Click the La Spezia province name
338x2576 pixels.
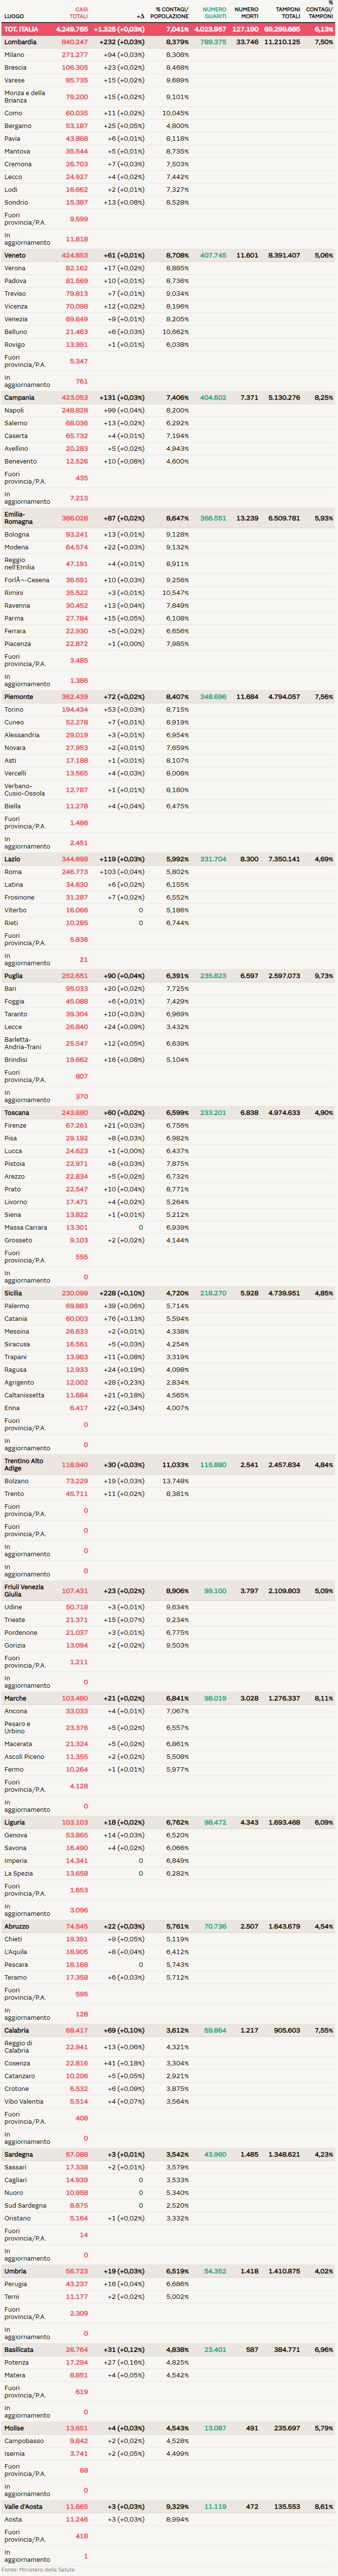(18, 1873)
